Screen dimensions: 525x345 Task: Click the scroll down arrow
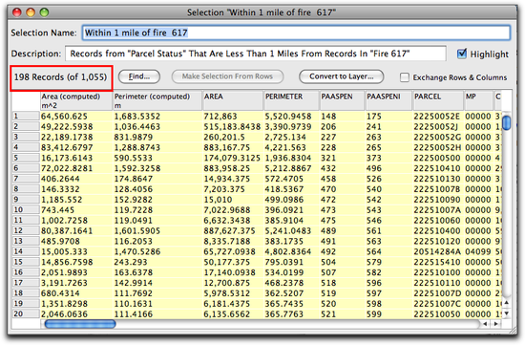[507, 313]
